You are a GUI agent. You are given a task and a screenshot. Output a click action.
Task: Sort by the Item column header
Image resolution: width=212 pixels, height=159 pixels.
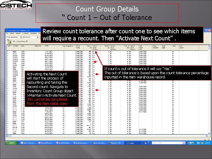click(x=28, y=48)
